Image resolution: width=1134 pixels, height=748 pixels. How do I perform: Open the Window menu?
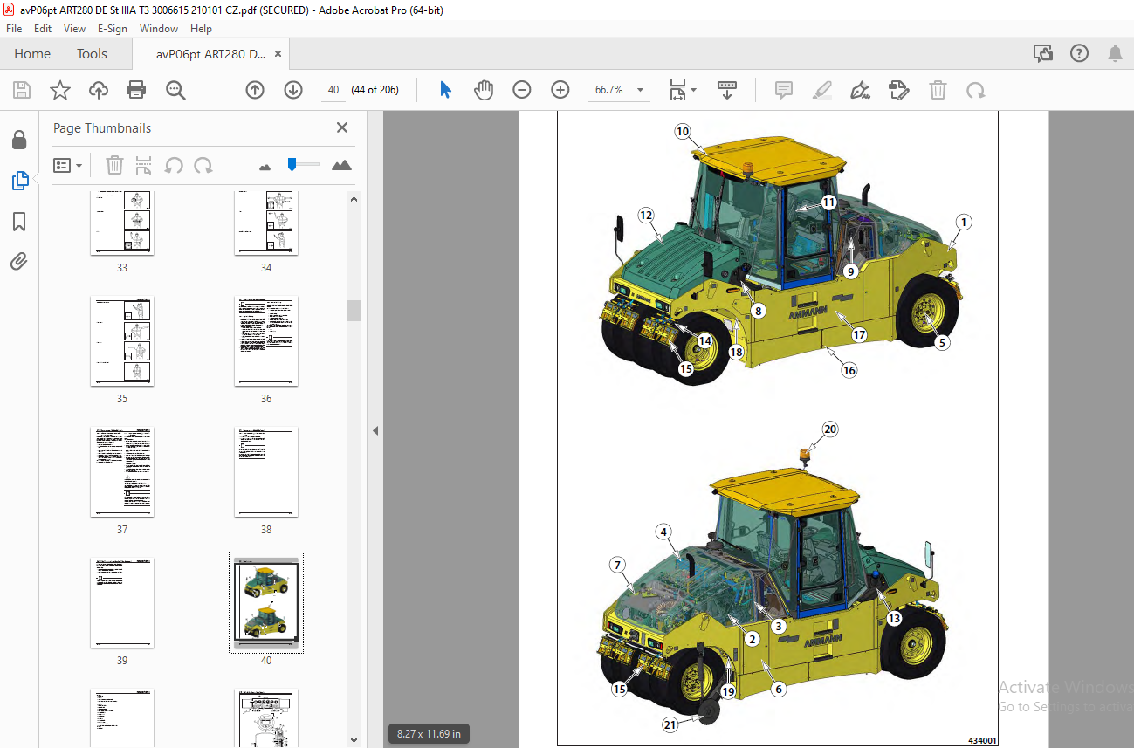click(x=158, y=29)
